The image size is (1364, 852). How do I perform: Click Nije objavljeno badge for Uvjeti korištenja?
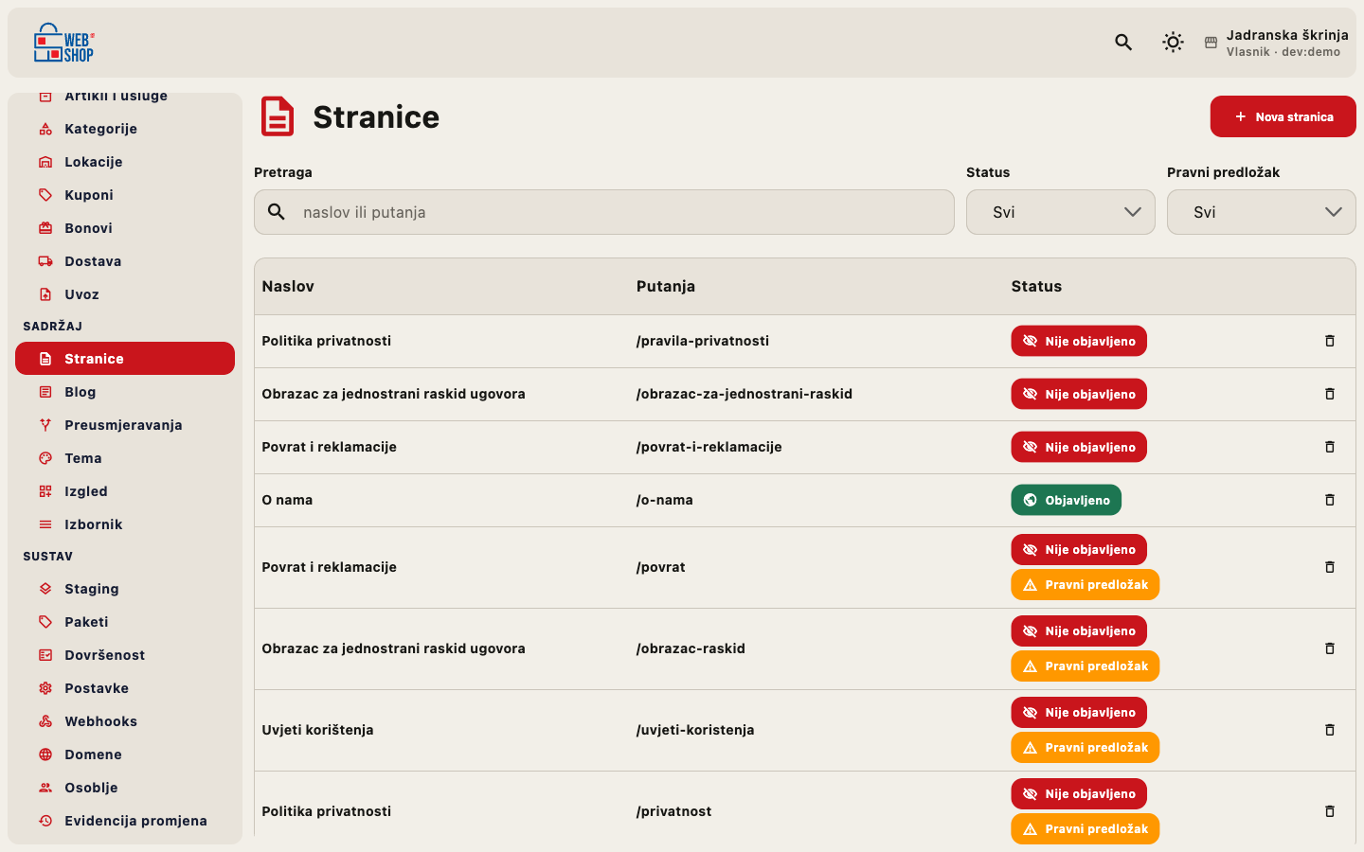[1079, 713]
